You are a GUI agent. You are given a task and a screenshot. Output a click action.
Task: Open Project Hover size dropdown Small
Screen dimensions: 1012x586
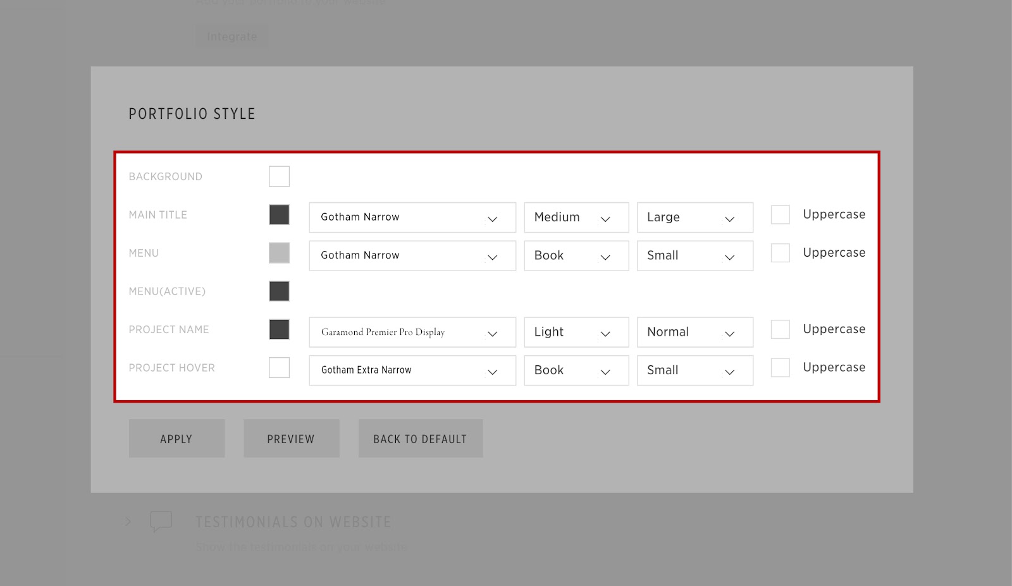(695, 370)
